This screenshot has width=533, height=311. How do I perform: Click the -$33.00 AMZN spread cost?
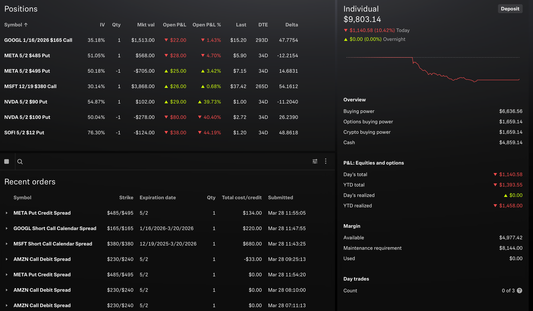(x=253, y=259)
